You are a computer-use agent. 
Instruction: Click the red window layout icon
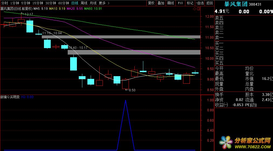pyautogui.click(x=199, y=9)
